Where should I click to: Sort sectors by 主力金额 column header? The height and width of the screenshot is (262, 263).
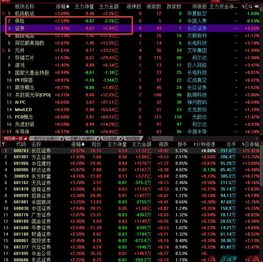point(109,6)
